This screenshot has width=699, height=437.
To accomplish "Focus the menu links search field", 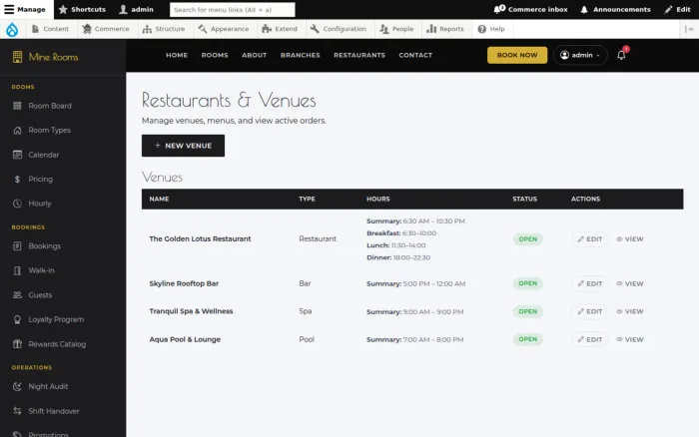I will tap(233, 9).
